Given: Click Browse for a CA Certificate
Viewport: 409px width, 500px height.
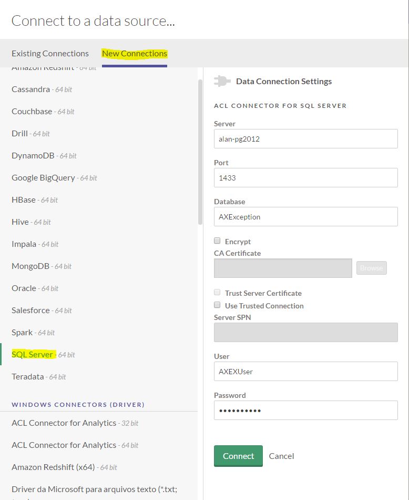Looking at the screenshot, I should pyautogui.click(x=371, y=268).
